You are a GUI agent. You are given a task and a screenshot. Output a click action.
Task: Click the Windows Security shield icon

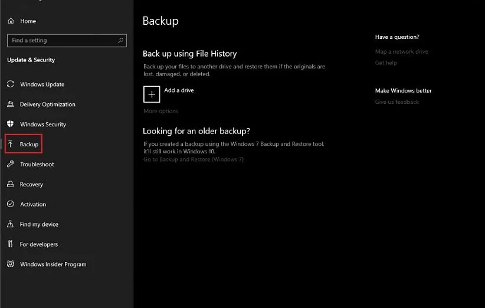[x=11, y=124]
